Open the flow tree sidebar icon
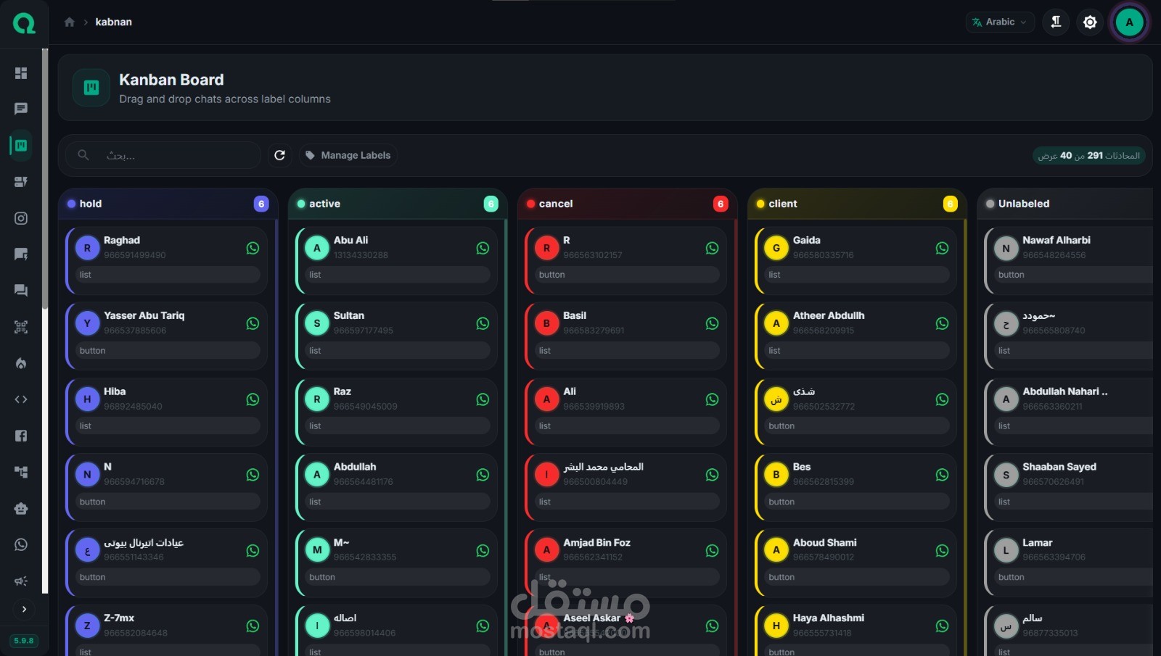The image size is (1161, 656). [21, 472]
